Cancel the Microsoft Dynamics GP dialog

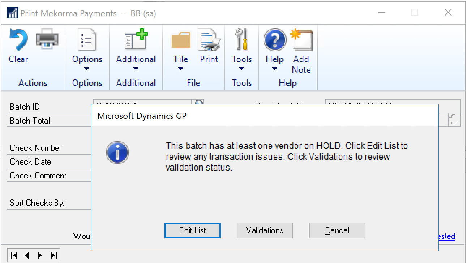pyautogui.click(x=337, y=230)
